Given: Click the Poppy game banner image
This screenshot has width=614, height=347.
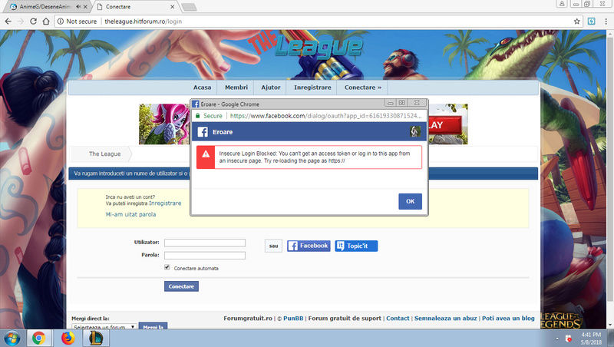Looking at the screenshot, I should pyautogui.click(x=164, y=124).
